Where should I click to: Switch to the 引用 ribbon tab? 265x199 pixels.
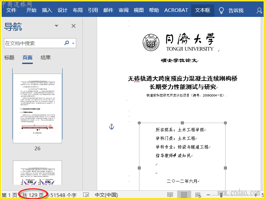click(93, 10)
